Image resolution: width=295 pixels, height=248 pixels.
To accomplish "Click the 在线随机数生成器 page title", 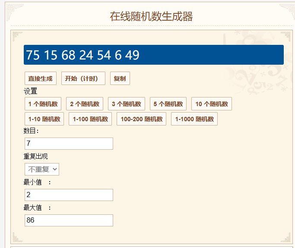I will (x=151, y=16).
